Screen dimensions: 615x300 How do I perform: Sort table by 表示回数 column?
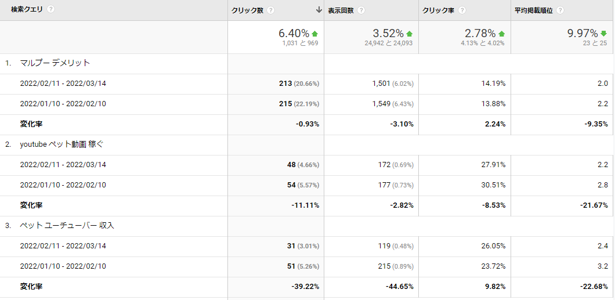point(340,10)
